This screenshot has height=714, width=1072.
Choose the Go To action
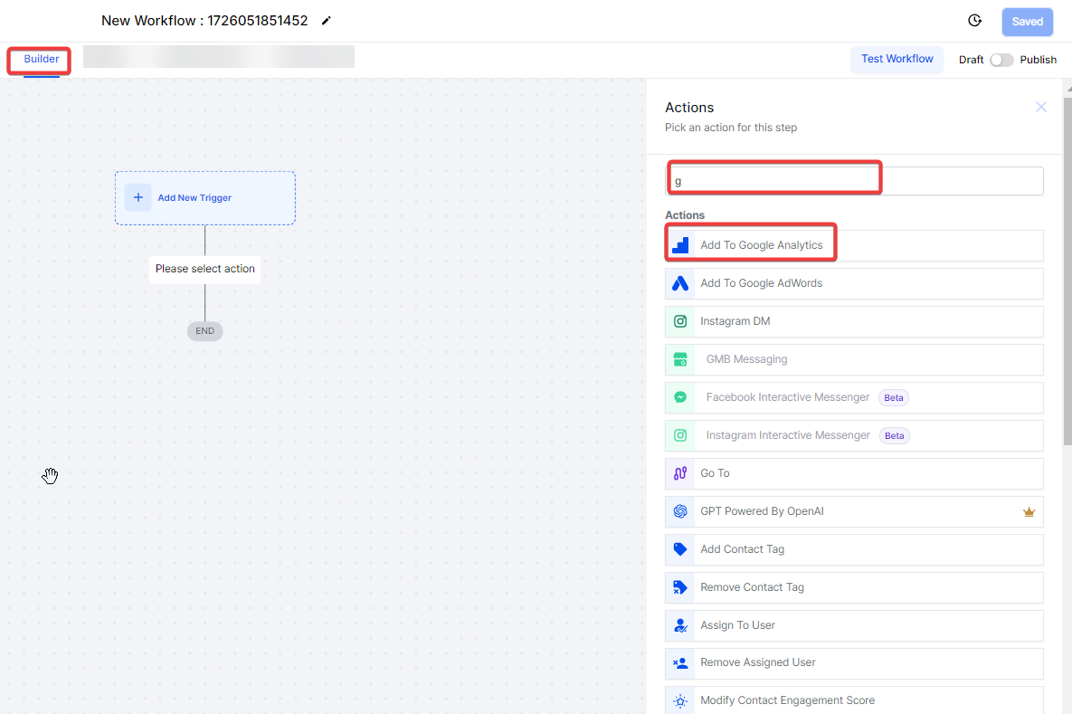coord(854,473)
